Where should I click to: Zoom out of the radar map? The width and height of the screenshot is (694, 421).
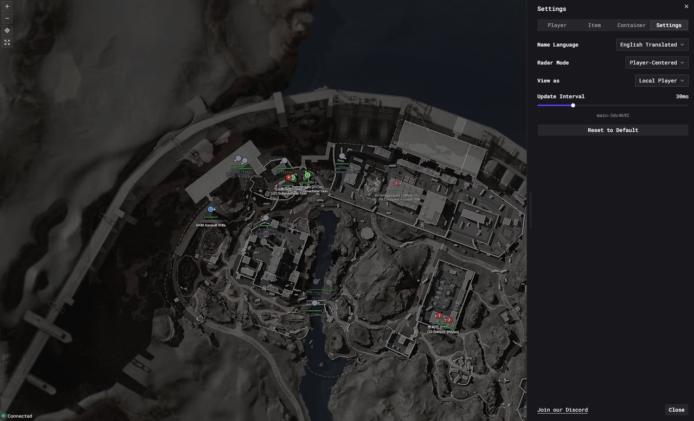coord(7,18)
